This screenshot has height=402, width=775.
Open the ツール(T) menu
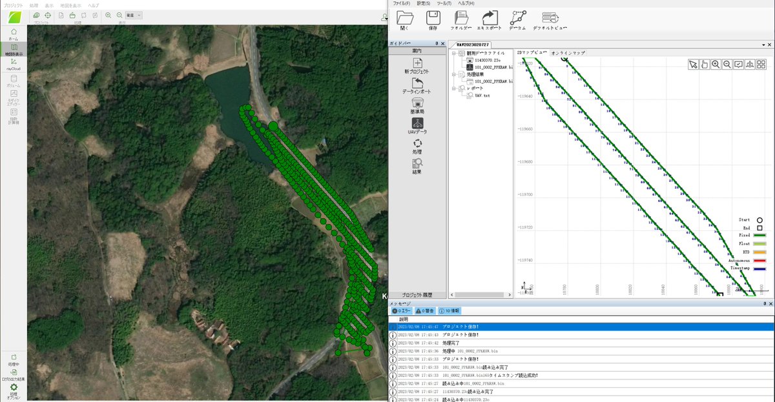(x=444, y=3)
